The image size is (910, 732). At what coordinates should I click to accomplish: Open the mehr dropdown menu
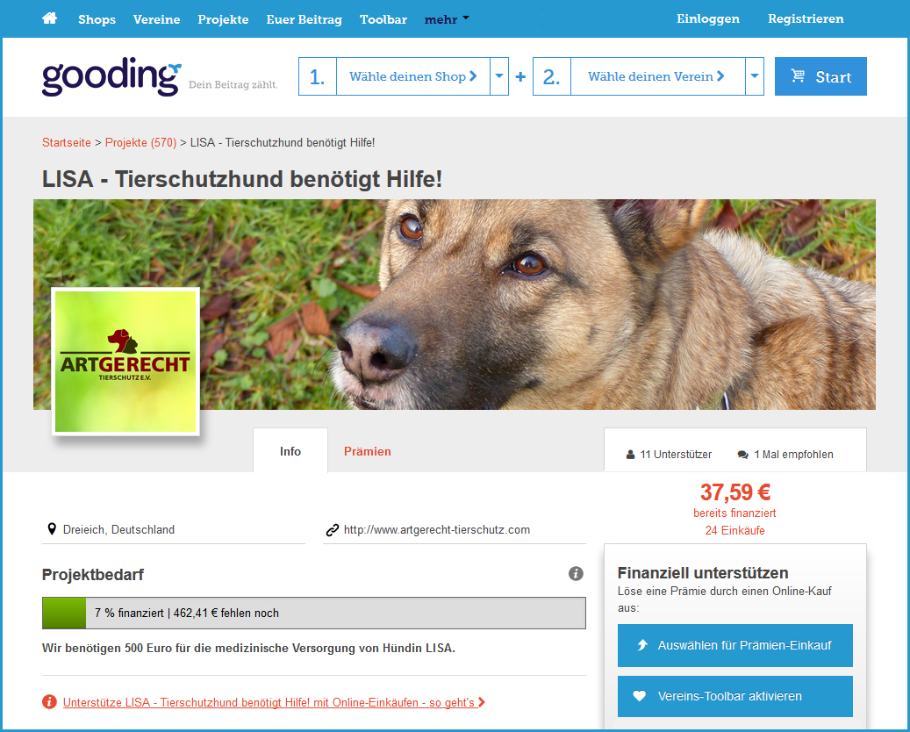447,19
